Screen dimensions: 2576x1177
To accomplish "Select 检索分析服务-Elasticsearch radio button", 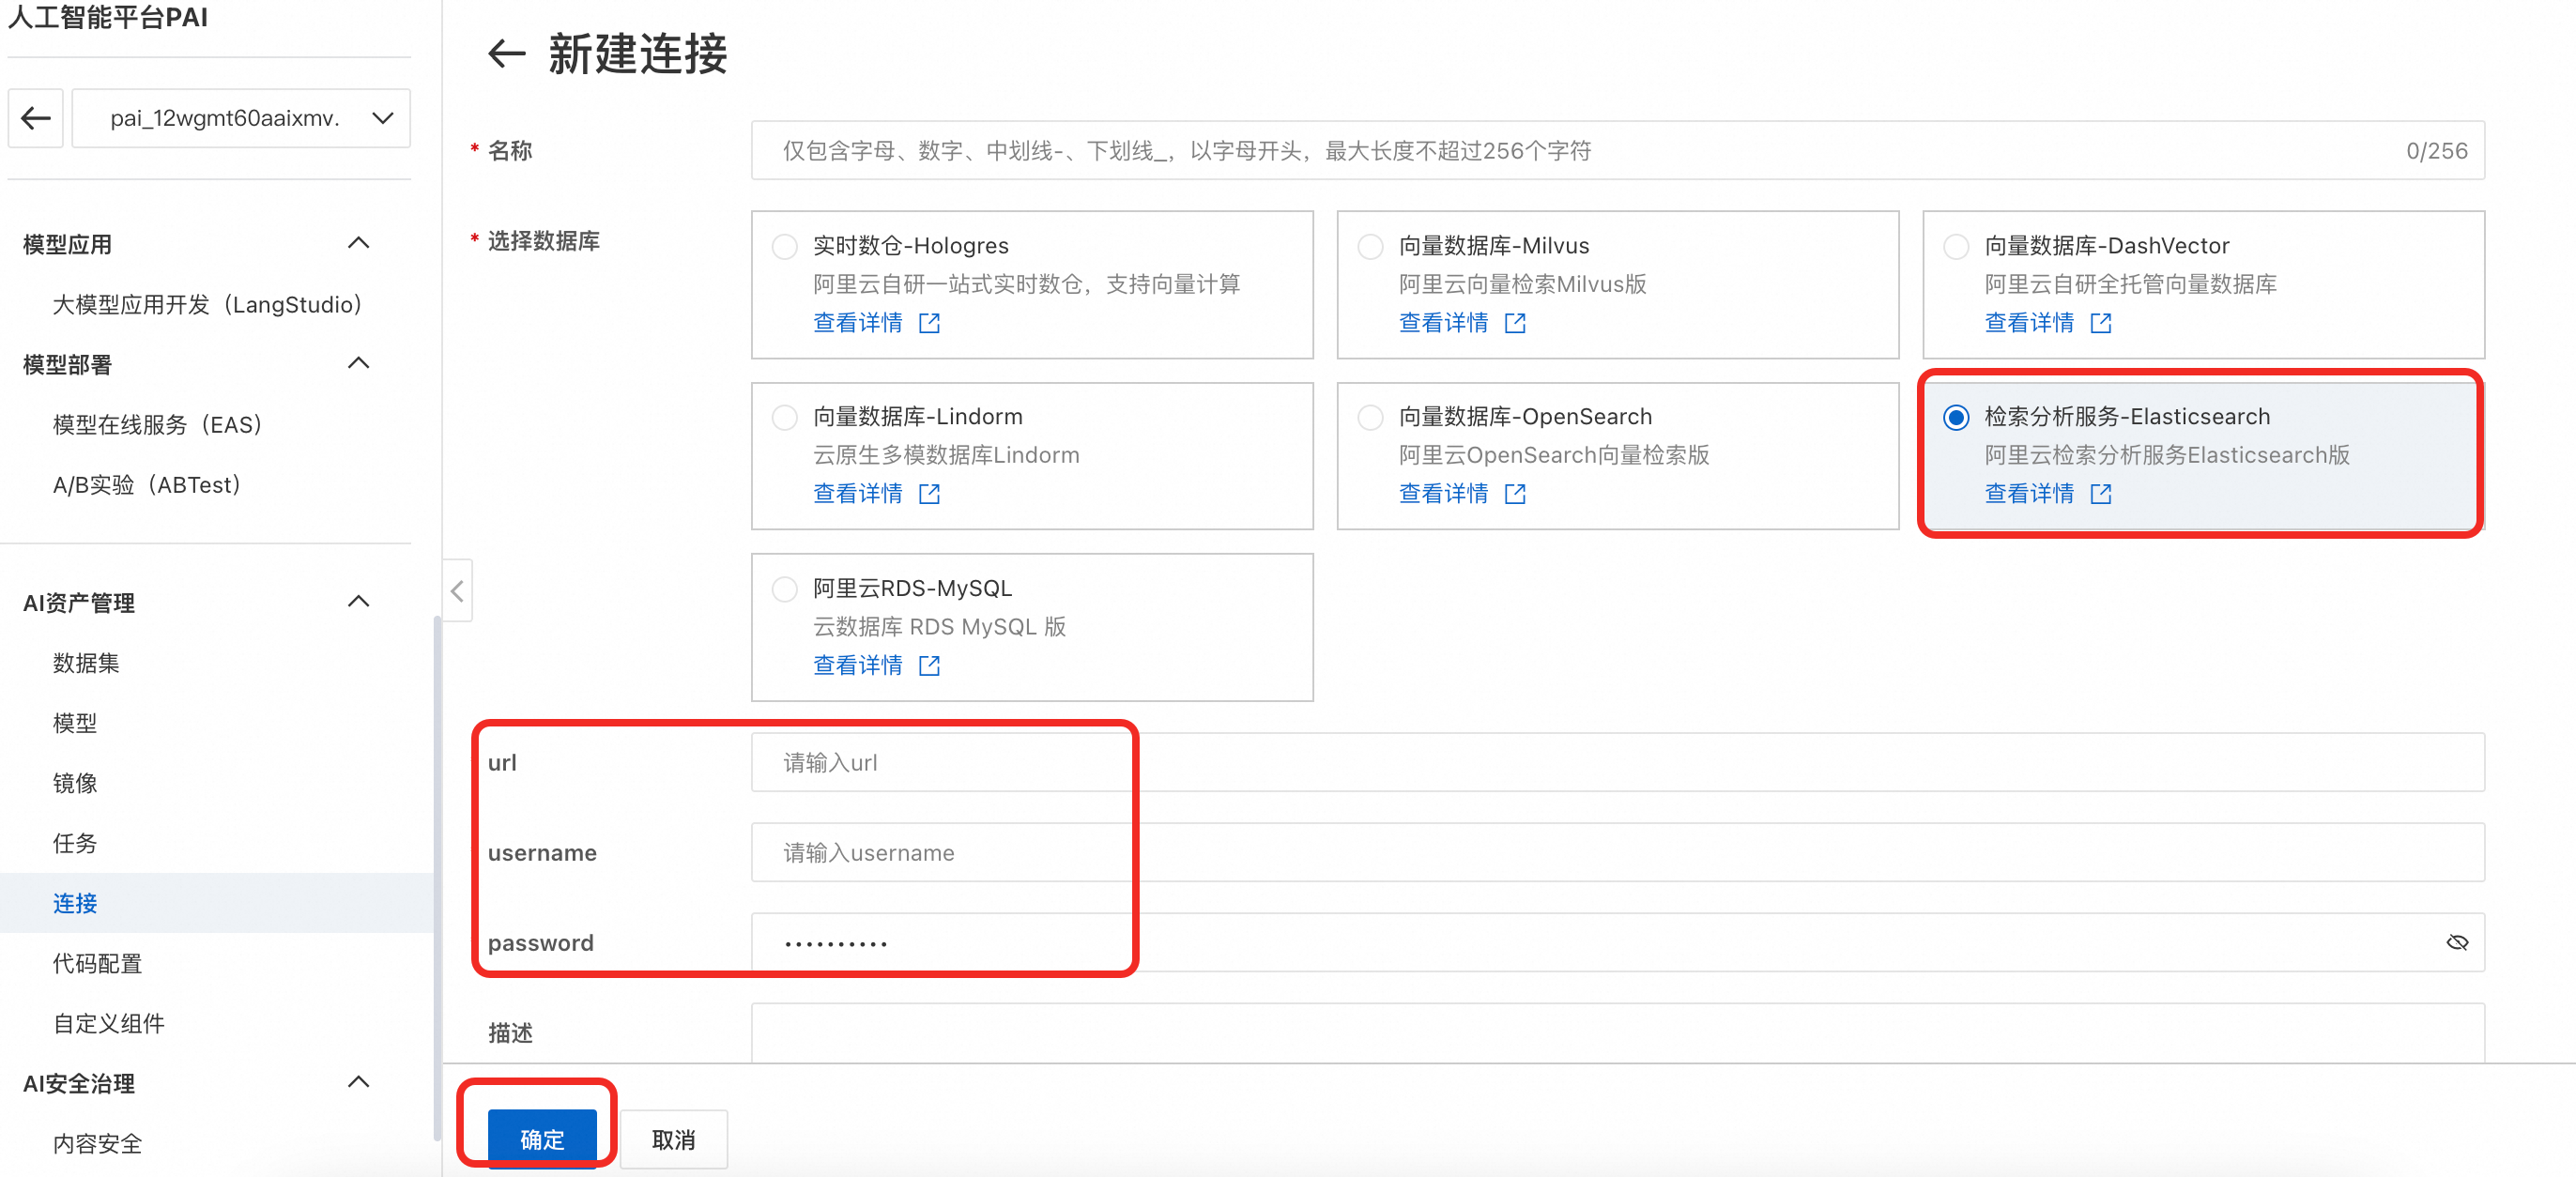I will pyautogui.click(x=1957, y=417).
